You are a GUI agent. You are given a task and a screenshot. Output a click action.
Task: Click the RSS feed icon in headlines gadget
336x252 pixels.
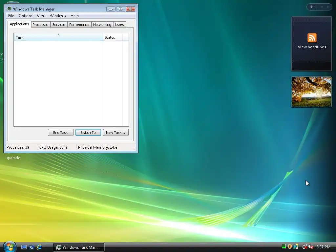[x=312, y=38]
